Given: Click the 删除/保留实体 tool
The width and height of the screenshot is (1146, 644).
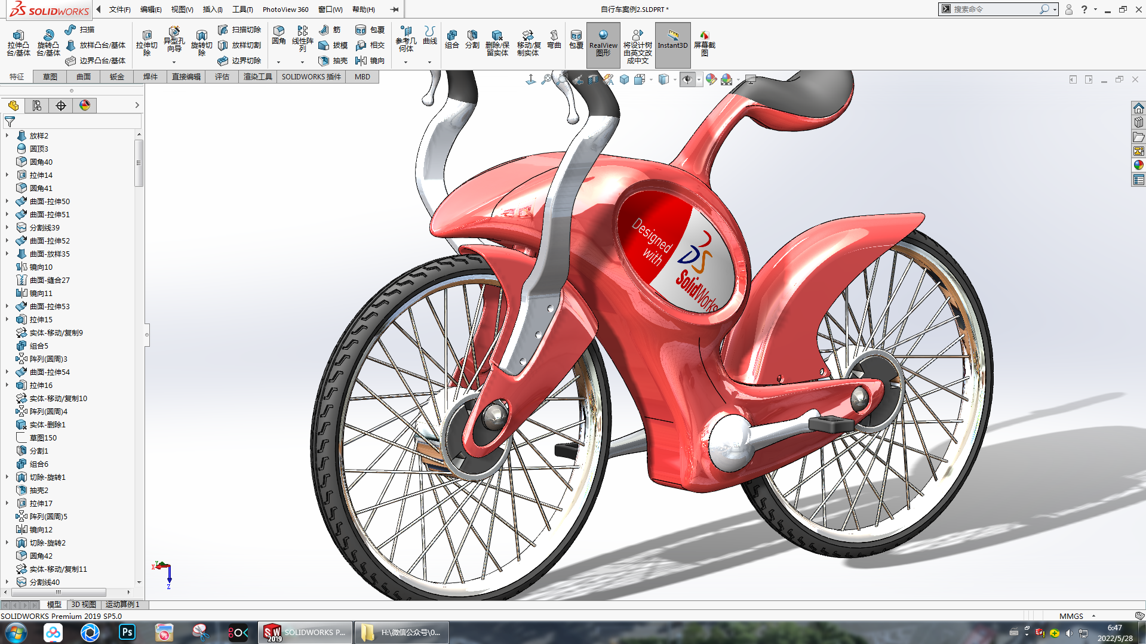Looking at the screenshot, I should (497, 43).
